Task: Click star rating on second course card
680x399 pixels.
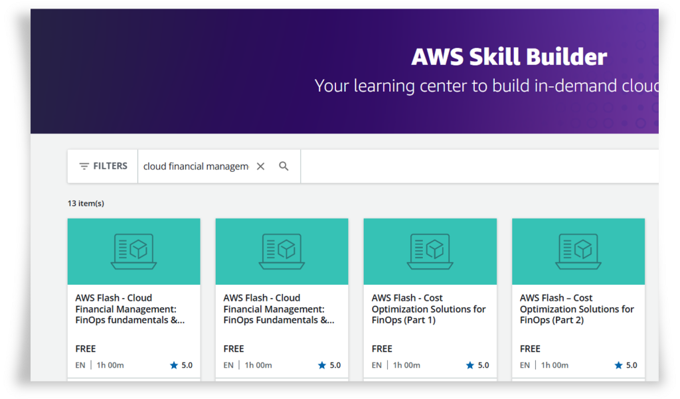Action: click(x=329, y=365)
